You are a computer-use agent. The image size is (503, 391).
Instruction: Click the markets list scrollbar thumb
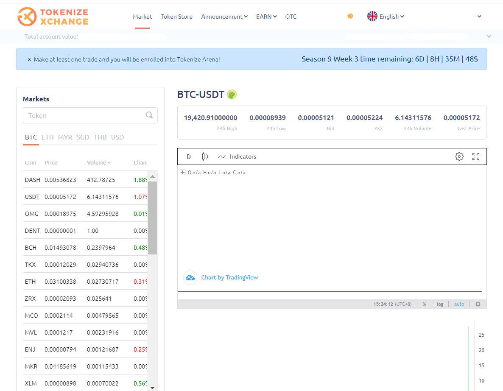(x=152, y=218)
